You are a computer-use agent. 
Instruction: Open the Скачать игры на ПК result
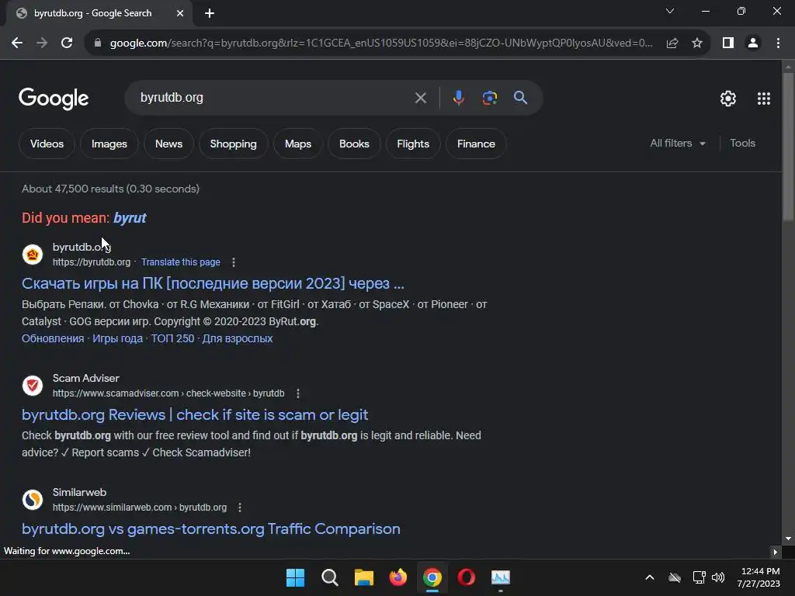213,283
